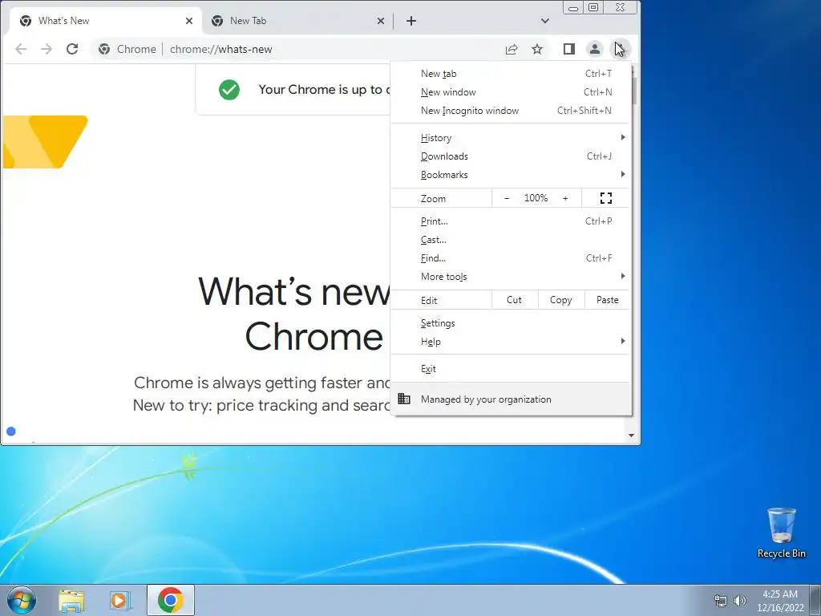This screenshot has height=616, width=821.
Task: Choose Print... in the menu
Action: point(511,221)
